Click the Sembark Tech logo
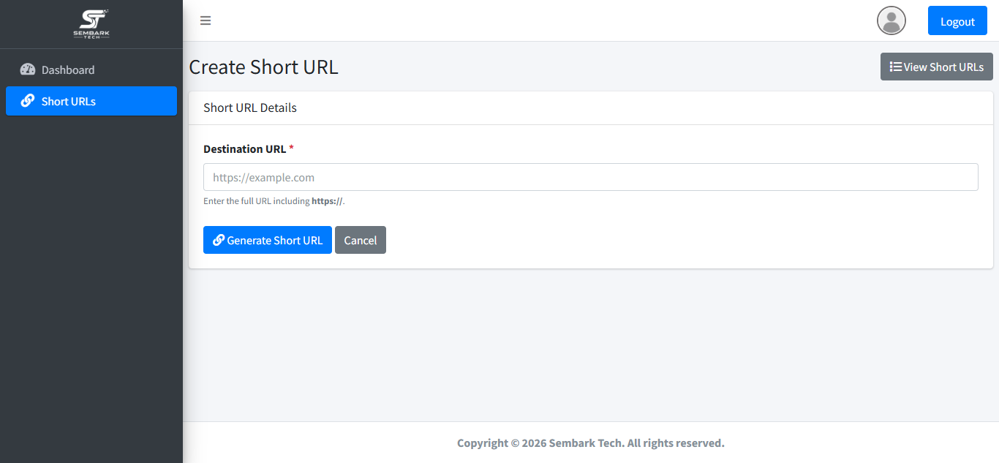Screen dimensions: 999x463 point(91,24)
